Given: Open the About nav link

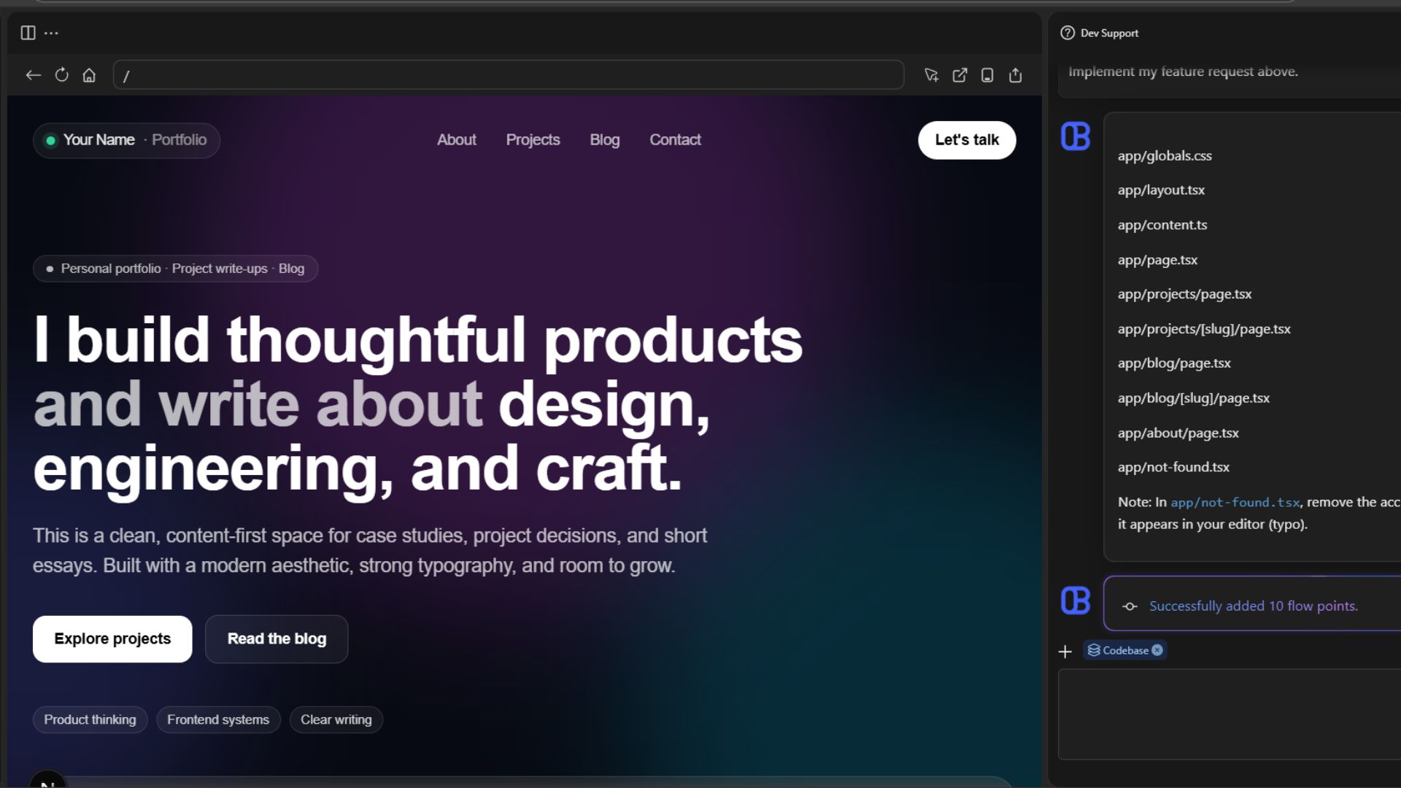Looking at the screenshot, I should (456, 140).
